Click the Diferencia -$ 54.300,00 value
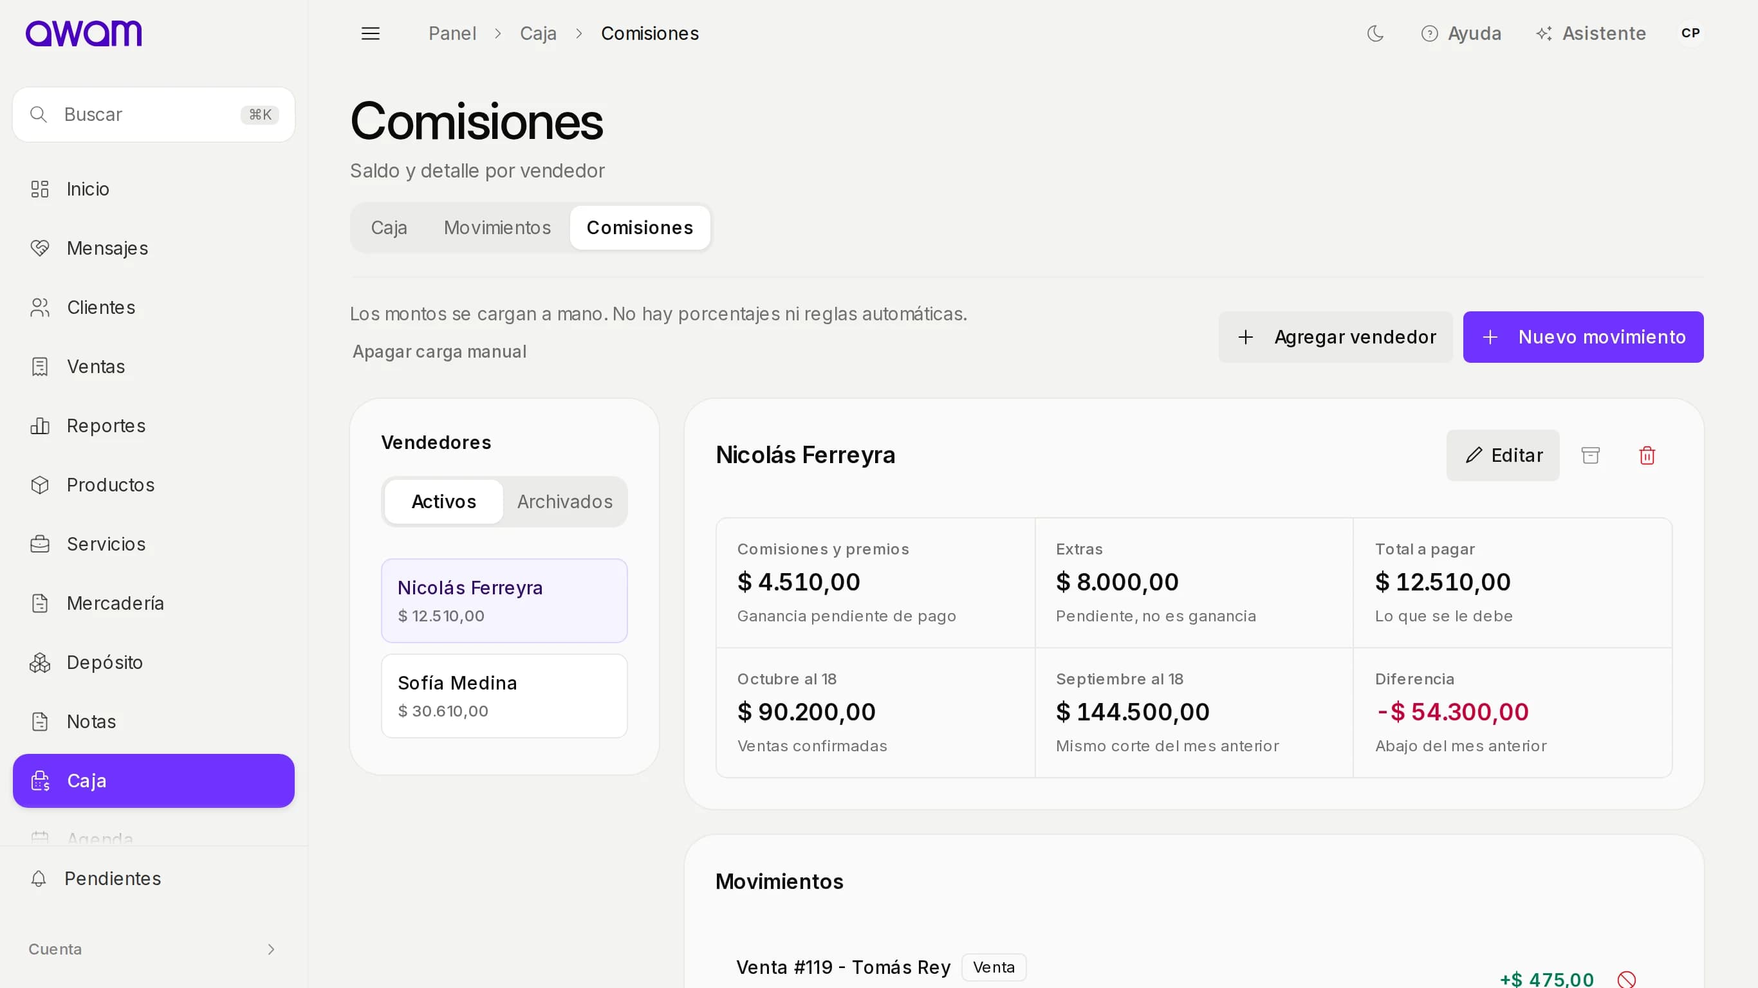This screenshot has width=1758, height=988. [x=1452, y=712]
